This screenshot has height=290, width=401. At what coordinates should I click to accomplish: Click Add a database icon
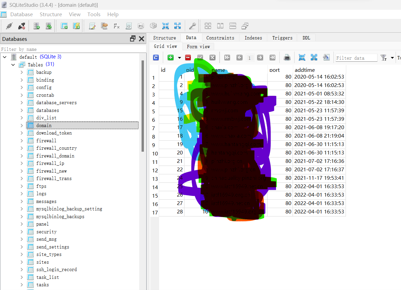click(x=36, y=26)
